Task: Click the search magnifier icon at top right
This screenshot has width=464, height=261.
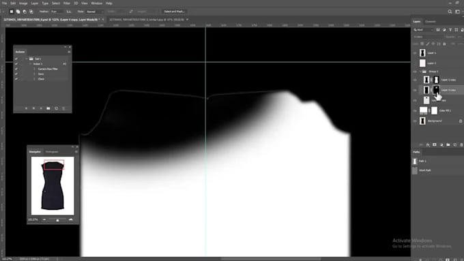Action: click(x=450, y=12)
